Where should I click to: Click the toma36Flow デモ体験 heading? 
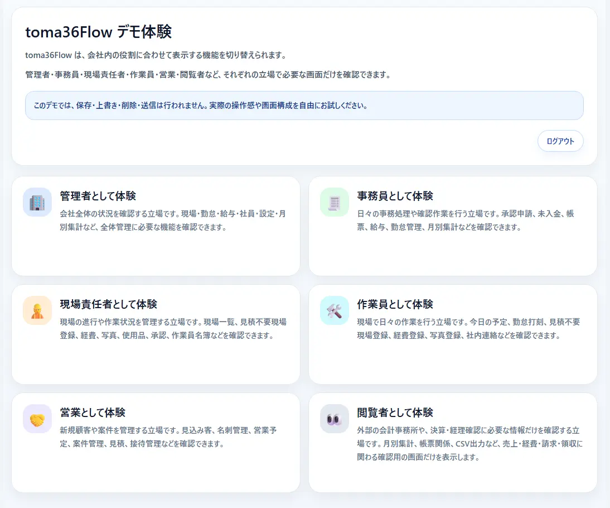99,32
